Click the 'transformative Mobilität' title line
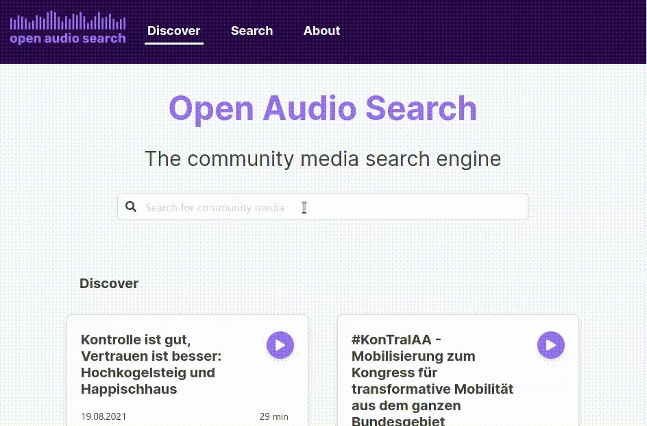Image resolution: width=647 pixels, height=426 pixels. [432, 389]
